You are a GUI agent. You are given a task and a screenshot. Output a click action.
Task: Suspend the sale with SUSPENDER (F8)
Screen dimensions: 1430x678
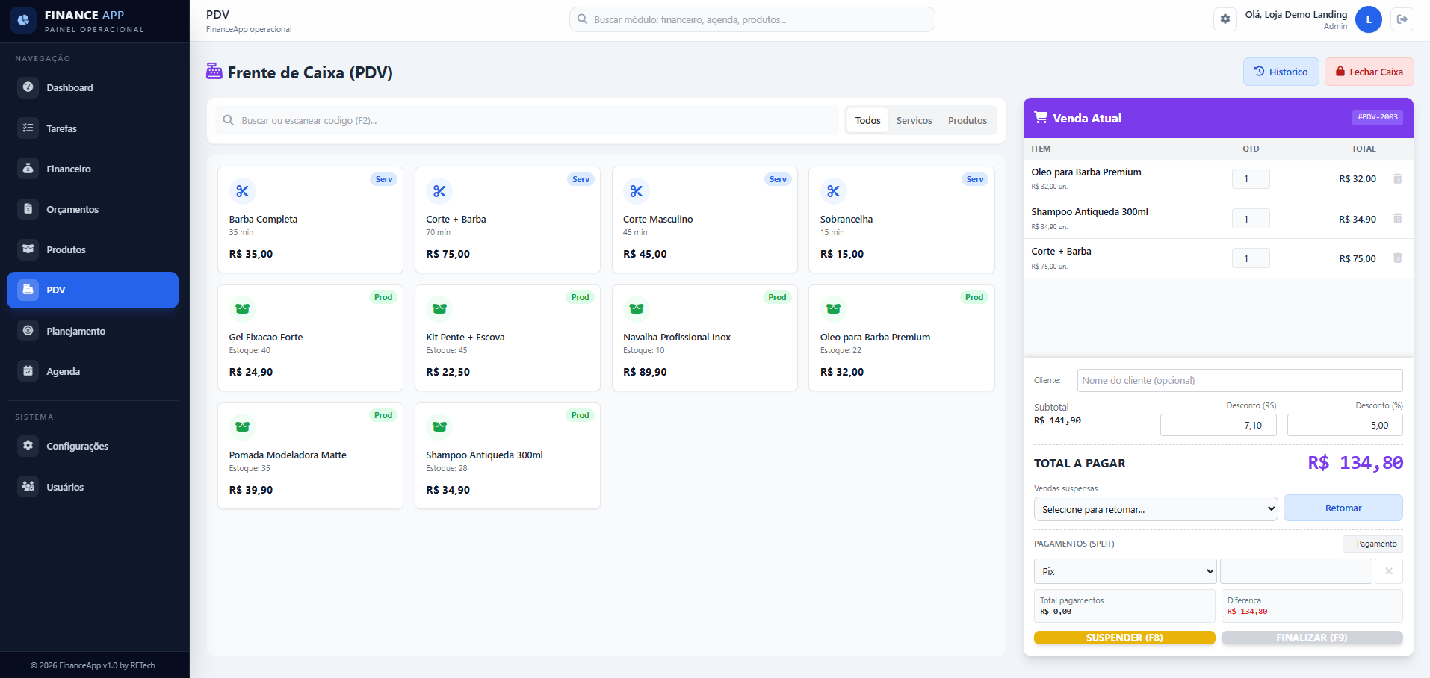point(1124,638)
